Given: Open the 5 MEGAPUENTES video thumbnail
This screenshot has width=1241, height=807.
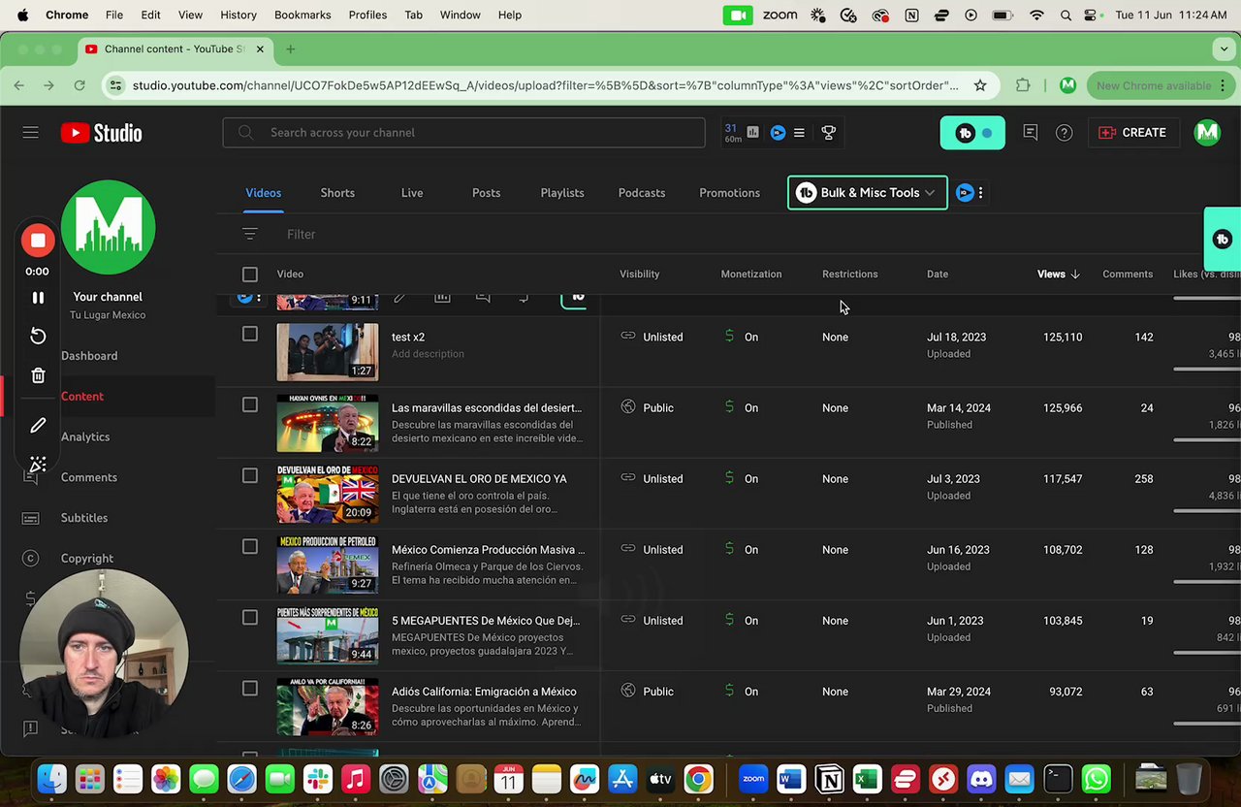Looking at the screenshot, I should pos(328,635).
